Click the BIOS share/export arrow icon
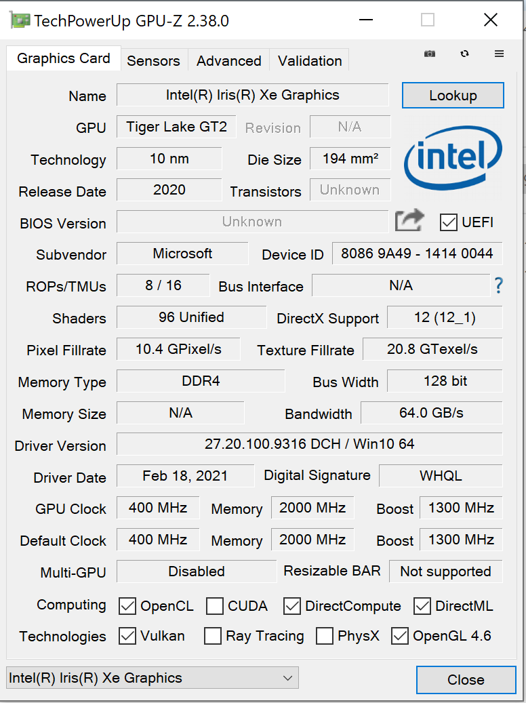Viewport: 526px width, 703px height. coord(409,221)
